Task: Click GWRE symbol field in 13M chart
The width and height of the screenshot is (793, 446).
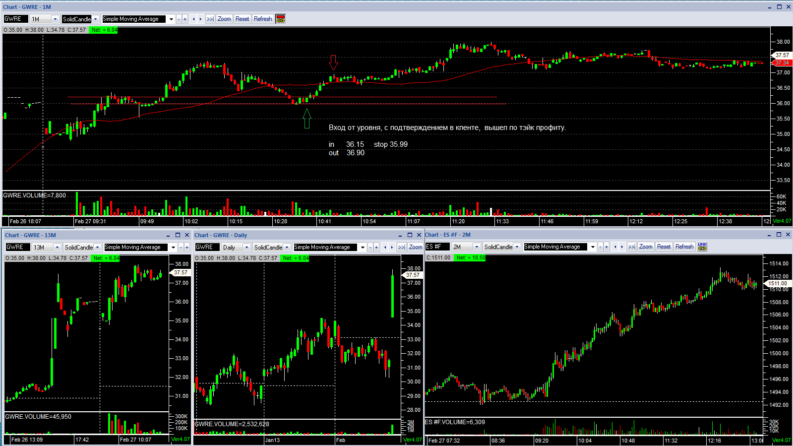Action: (x=18, y=247)
